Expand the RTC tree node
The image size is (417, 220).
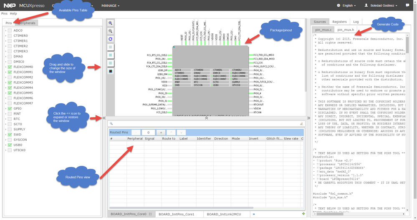(5, 119)
